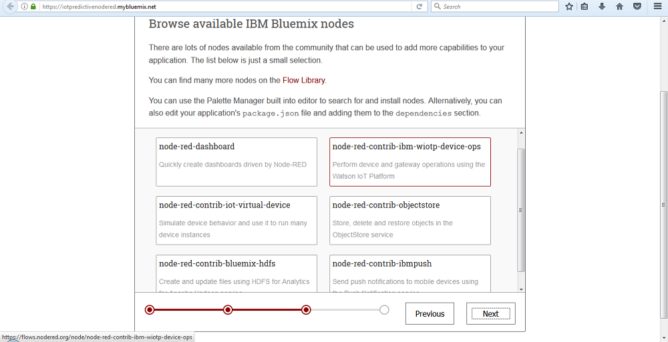Go to the browser home page icon

click(619, 7)
